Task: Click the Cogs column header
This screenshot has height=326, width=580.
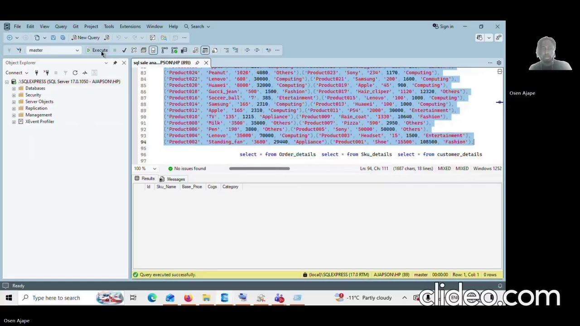Action: click(x=212, y=187)
